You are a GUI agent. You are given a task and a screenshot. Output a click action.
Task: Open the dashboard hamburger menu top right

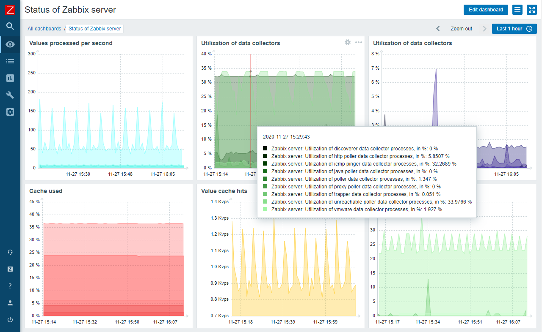point(517,9)
